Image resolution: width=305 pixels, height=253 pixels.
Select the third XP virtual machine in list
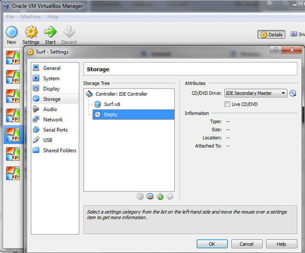point(13,96)
